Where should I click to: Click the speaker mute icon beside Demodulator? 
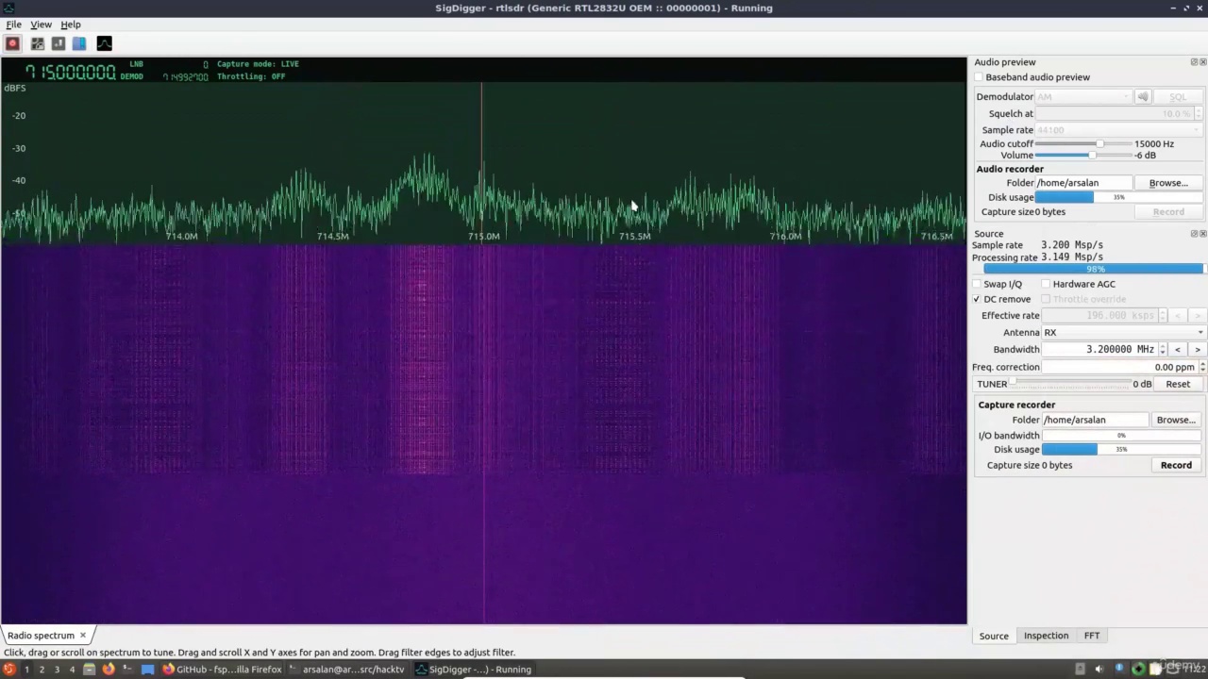[1143, 96]
